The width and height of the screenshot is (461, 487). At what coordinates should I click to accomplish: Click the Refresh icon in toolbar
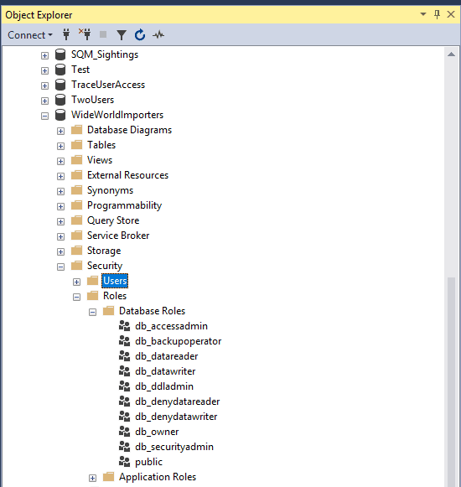tap(140, 34)
